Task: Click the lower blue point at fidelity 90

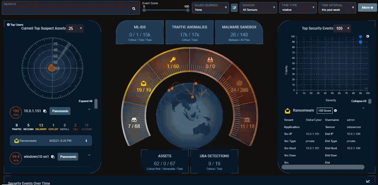Action: 360,42
